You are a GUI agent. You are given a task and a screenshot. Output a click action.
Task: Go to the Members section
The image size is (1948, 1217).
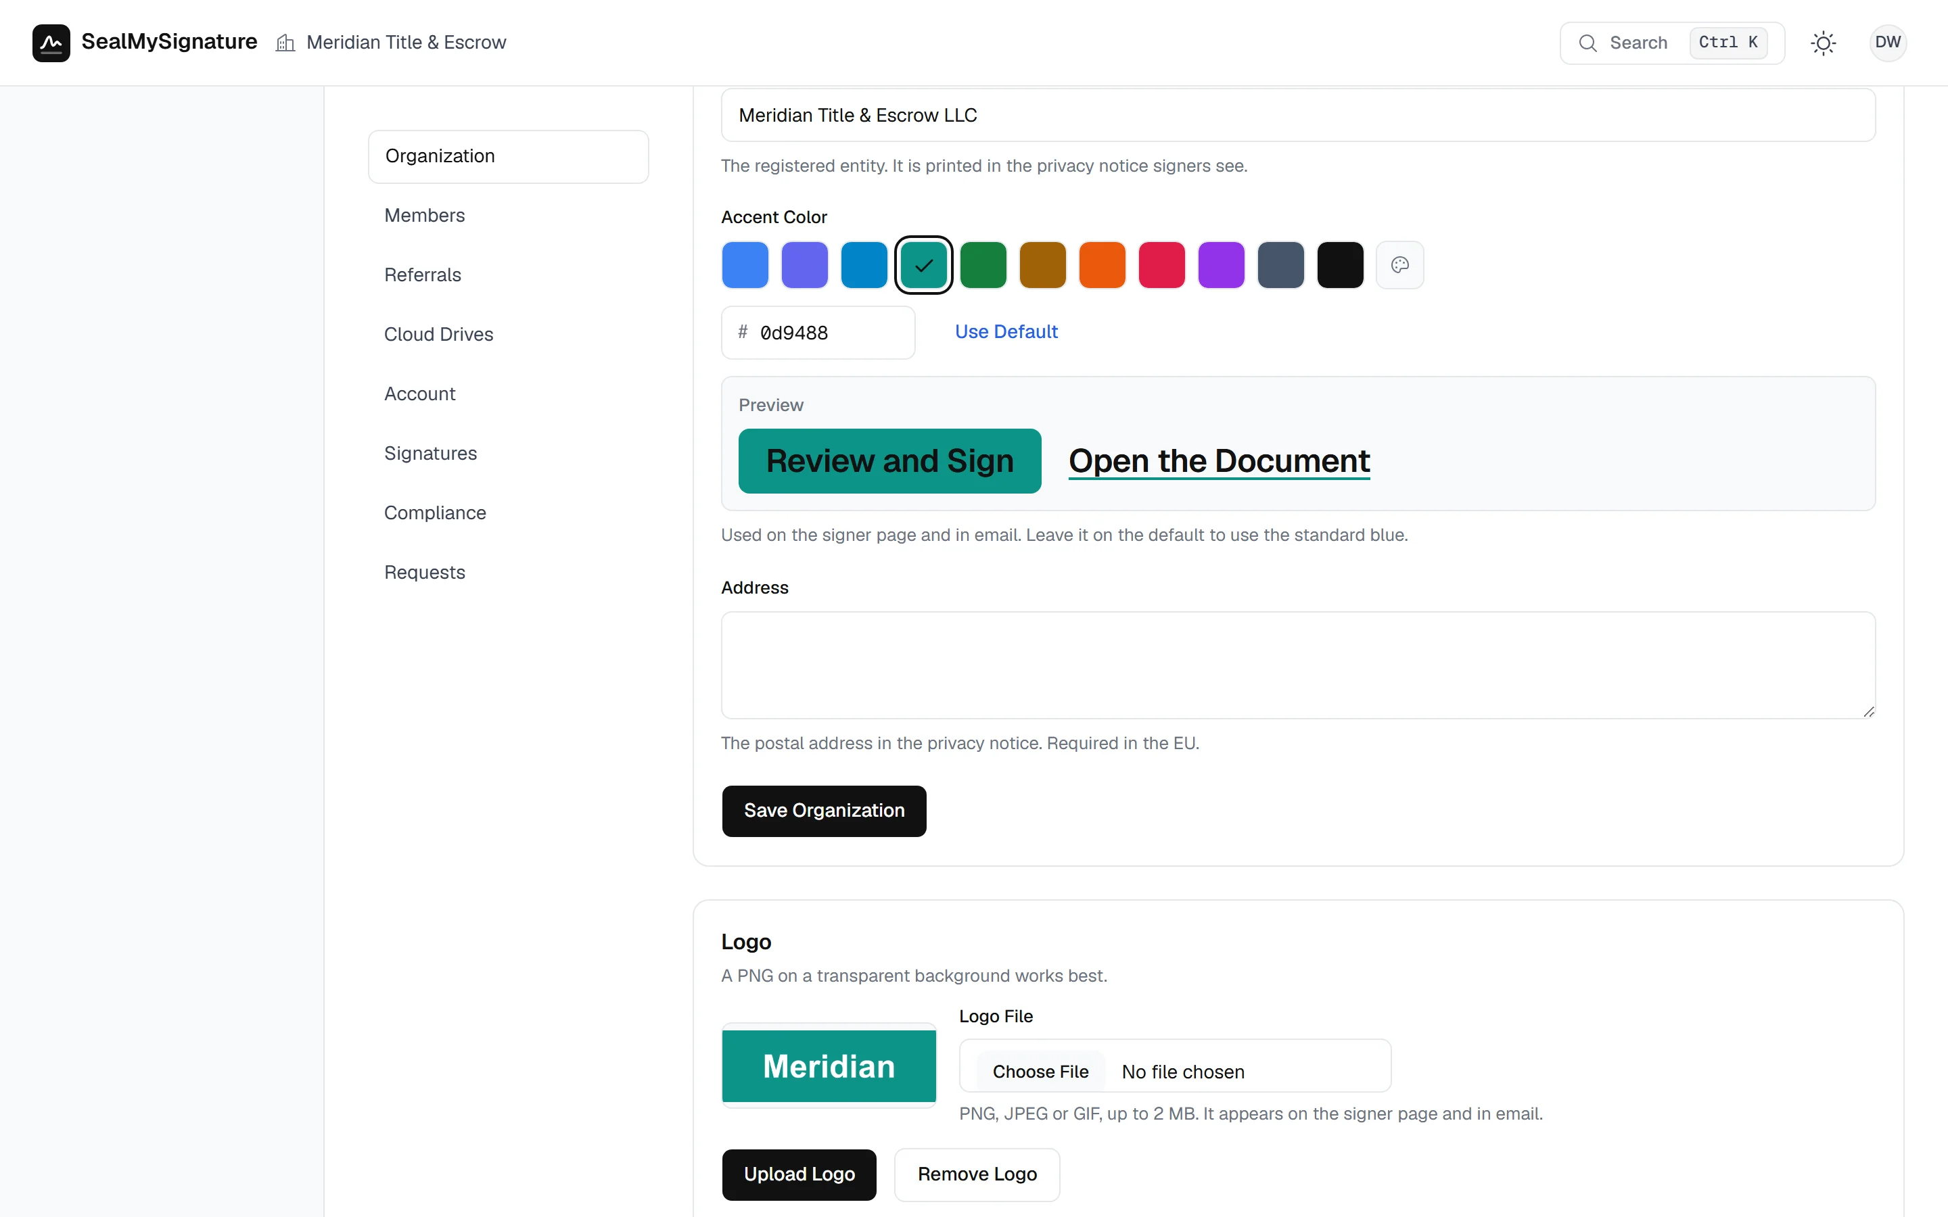509,216
